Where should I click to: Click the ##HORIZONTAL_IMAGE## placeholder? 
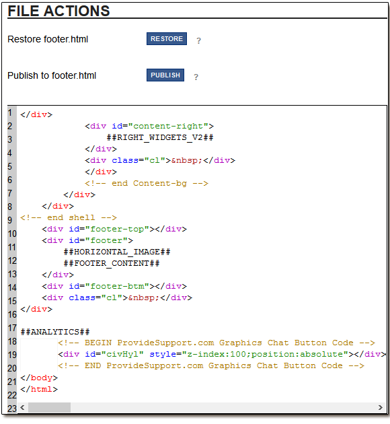117,252
